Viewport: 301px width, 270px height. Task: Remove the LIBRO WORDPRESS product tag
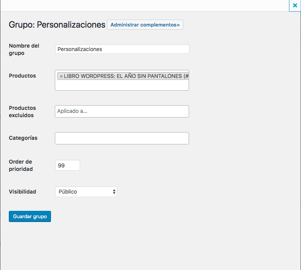[x=61, y=76]
